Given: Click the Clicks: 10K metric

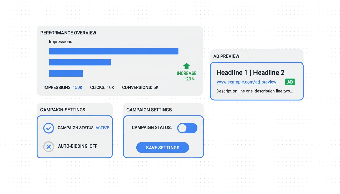Looking at the screenshot, I should 102,88.
